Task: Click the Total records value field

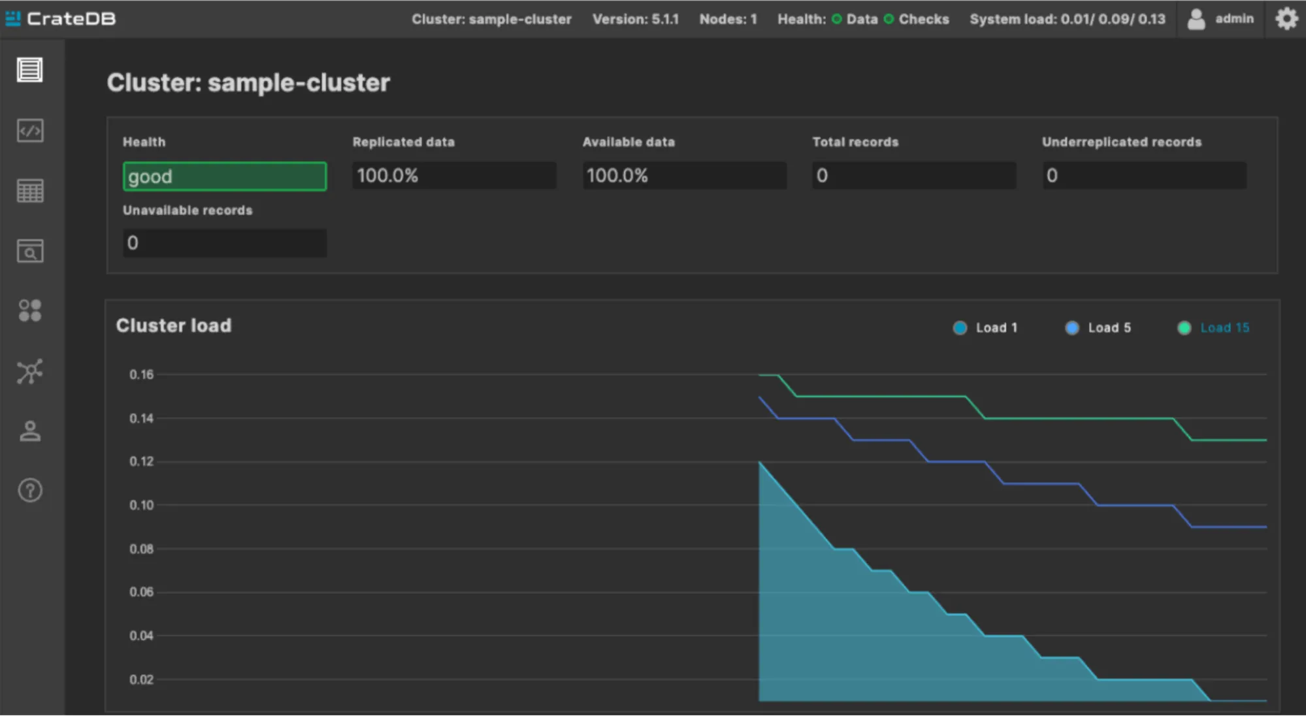Action: (913, 176)
